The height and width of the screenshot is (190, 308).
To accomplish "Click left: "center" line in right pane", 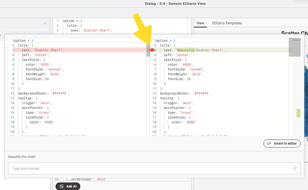I will pos(178,55).
